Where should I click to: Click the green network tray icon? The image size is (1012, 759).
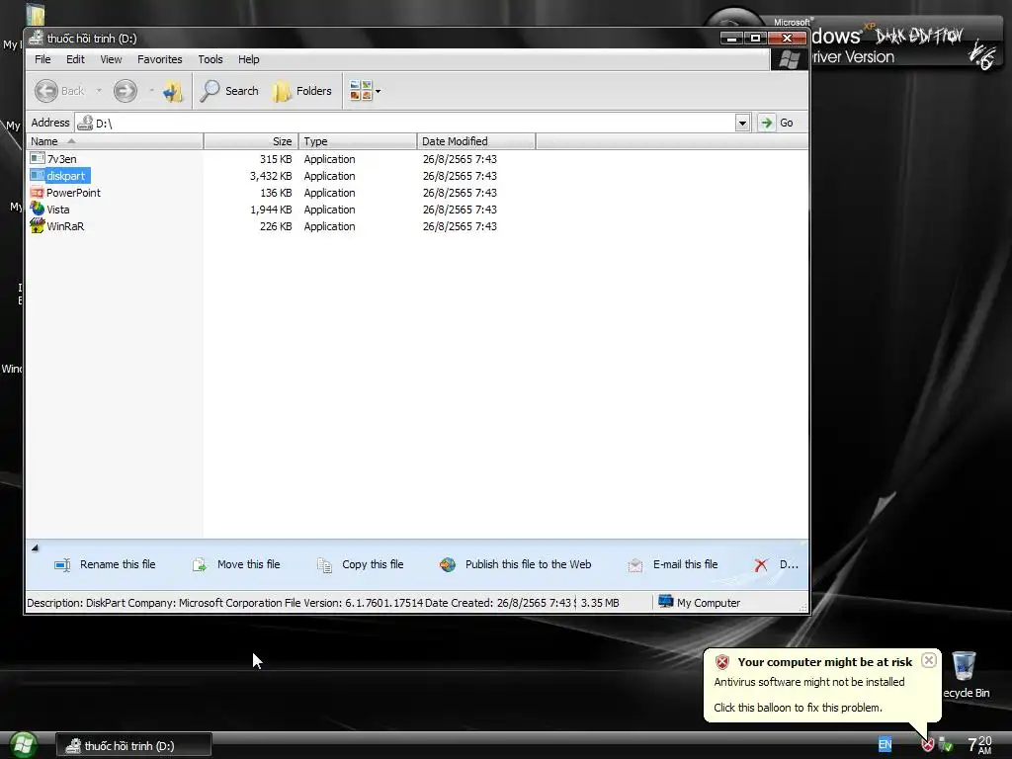[946, 745]
